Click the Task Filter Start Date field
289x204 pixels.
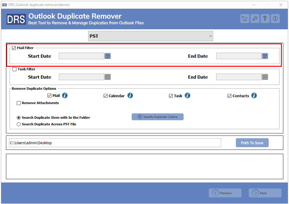(82, 77)
